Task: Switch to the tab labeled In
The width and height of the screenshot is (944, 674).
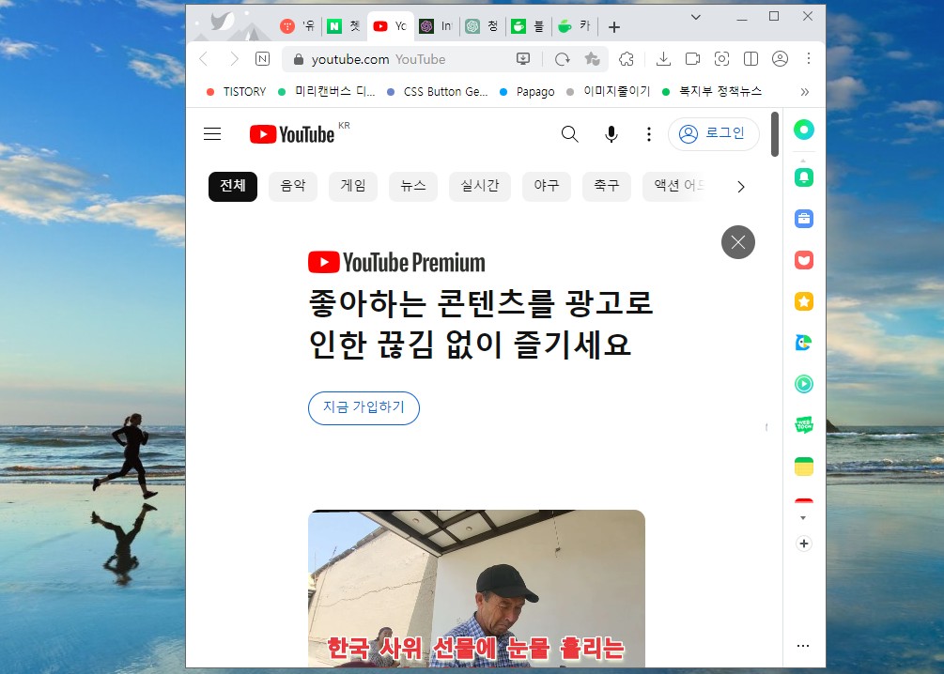Action: point(435,26)
